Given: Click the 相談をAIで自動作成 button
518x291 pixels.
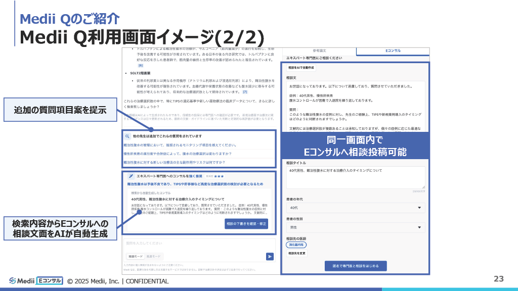Looking at the screenshot, I should 301,67.
